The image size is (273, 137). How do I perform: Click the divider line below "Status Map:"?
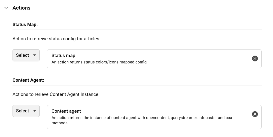(x=137, y=30)
